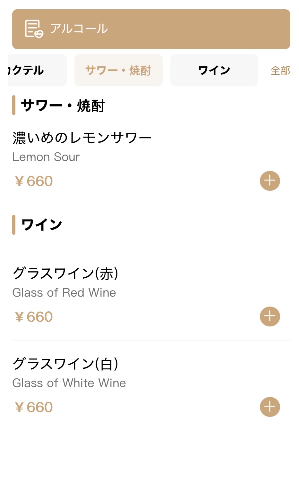Tap the order list icon in the header

click(x=34, y=29)
